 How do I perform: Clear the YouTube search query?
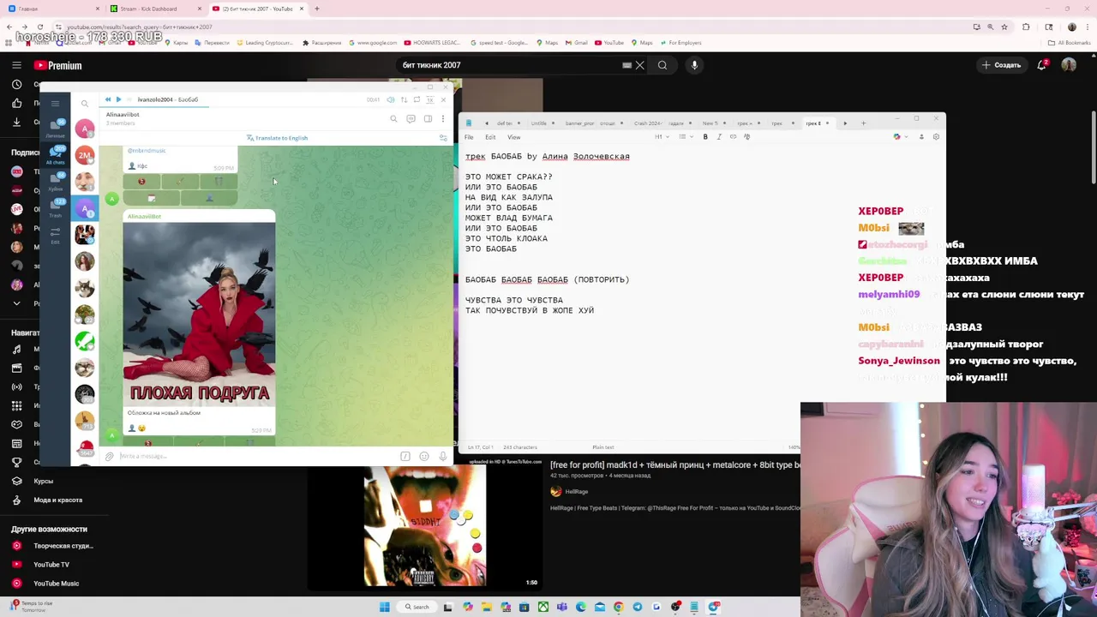pos(639,65)
